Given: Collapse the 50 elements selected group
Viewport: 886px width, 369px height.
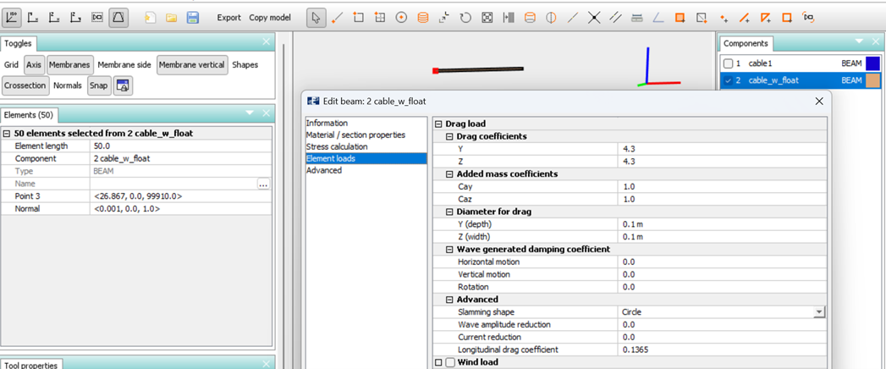Looking at the screenshot, I should click(x=7, y=134).
